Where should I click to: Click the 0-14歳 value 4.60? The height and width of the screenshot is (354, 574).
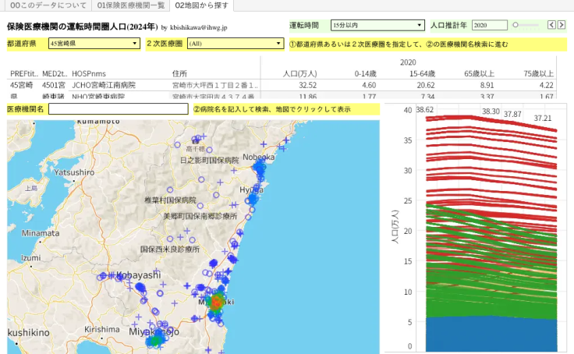coord(369,85)
